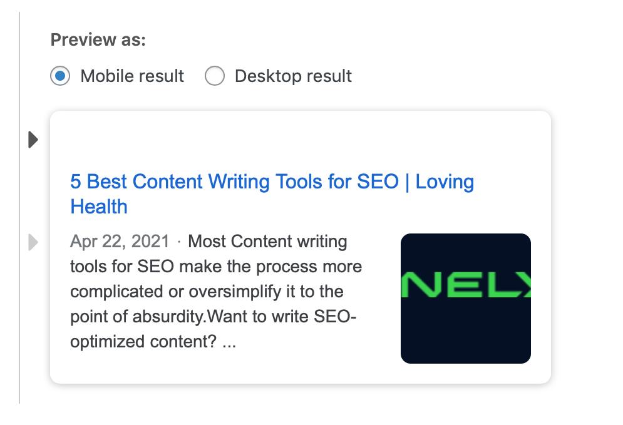Expand the dark arrow beside the title

(33, 140)
